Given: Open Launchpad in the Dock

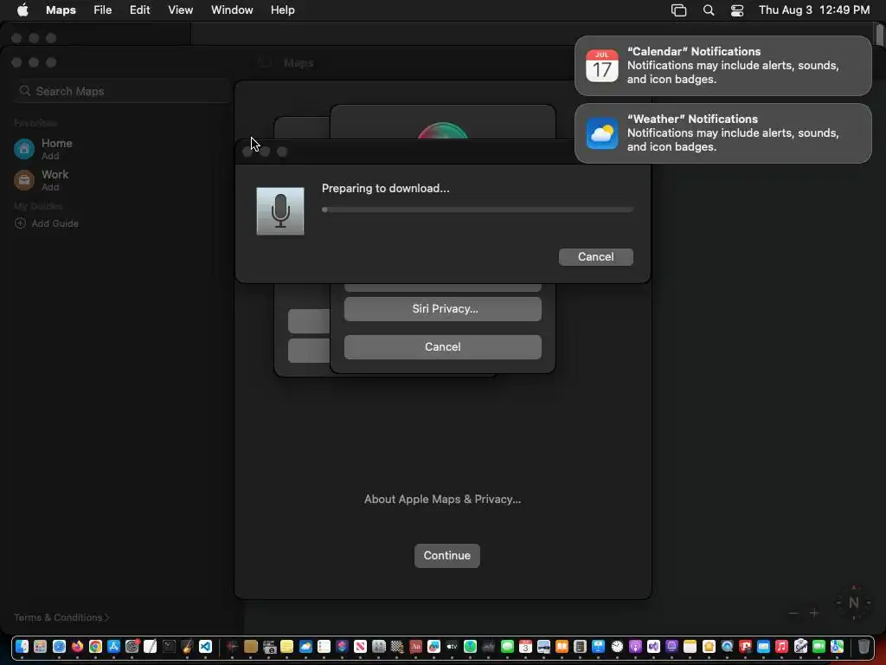Looking at the screenshot, I should click(40, 646).
